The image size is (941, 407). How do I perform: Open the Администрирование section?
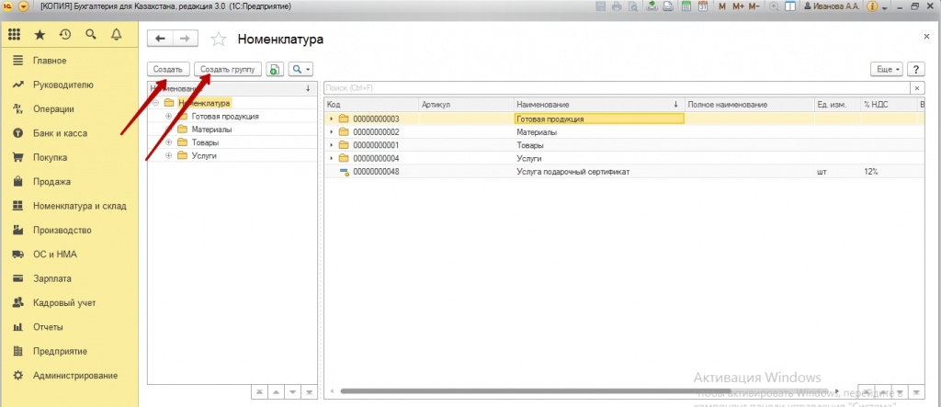point(75,376)
